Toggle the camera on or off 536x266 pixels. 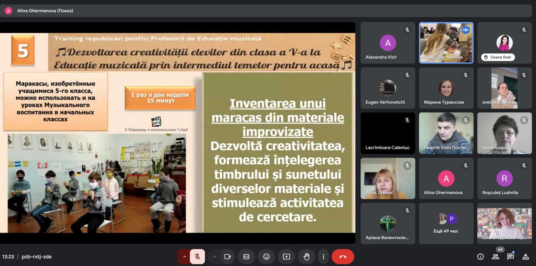click(x=227, y=256)
